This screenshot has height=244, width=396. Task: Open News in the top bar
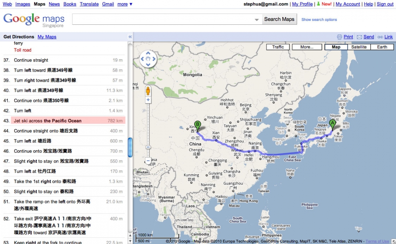54,4
